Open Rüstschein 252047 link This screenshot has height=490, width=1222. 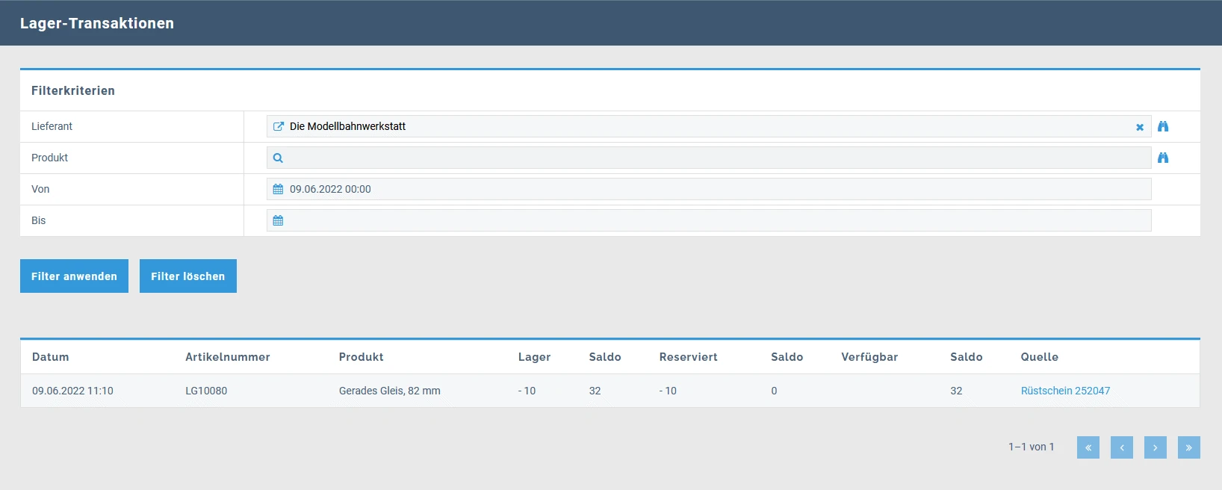1065,391
